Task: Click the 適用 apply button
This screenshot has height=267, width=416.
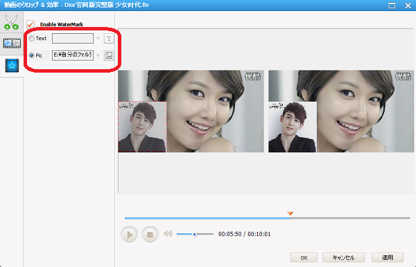Action: pyautogui.click(x=388, y=257)
